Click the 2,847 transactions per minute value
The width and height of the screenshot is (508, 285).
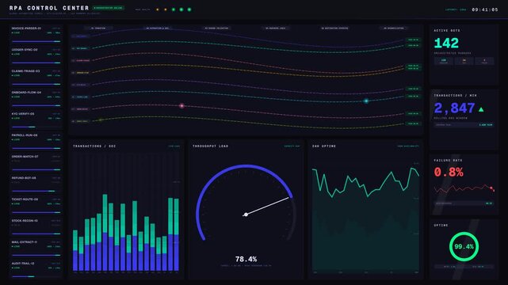454,108
